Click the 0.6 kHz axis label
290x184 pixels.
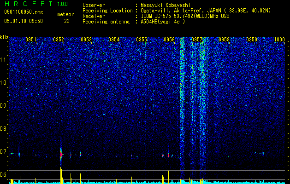4,175
